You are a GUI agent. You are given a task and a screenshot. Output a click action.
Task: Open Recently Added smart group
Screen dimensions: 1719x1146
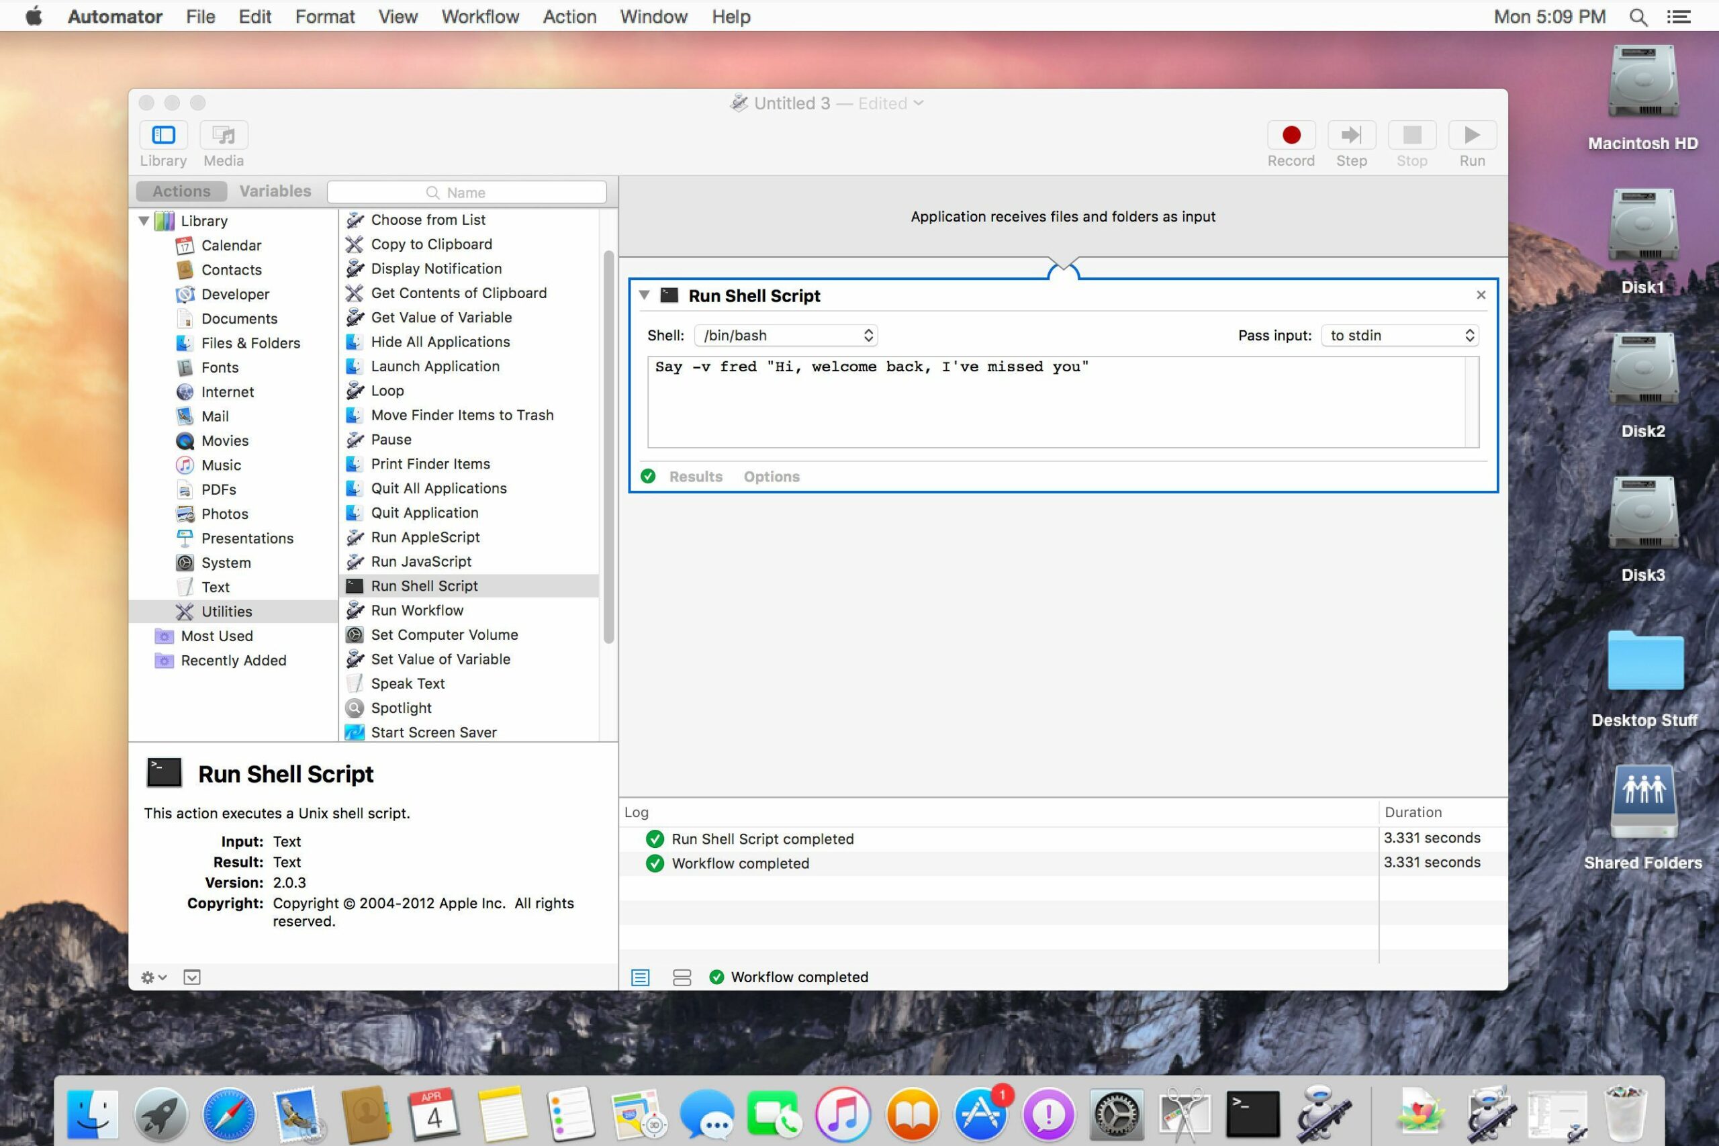[233, 661]
